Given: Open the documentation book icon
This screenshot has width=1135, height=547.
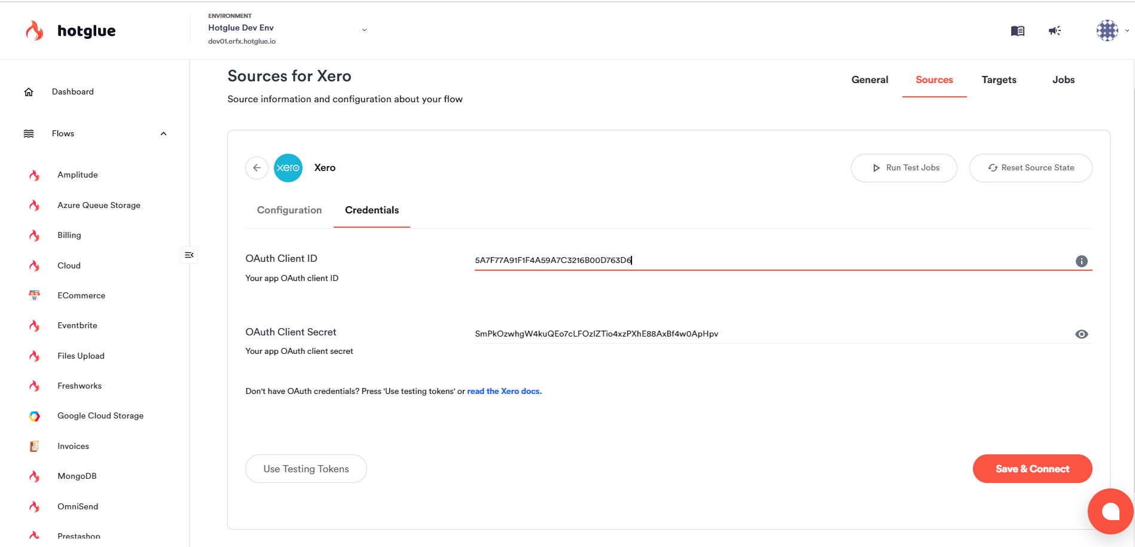Looking at the screenshot, I should click(1018, 30).
